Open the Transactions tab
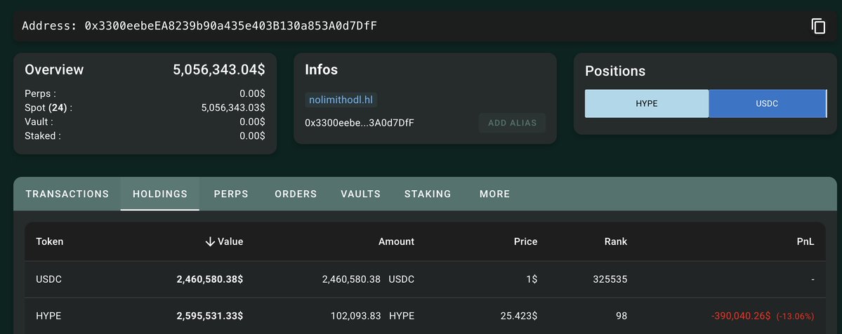The width and height of the screenshot is (842, 334). pos(67,194)
